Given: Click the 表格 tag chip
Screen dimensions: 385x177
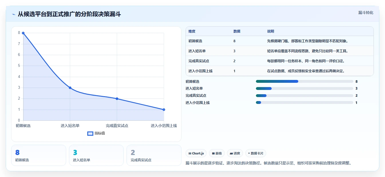Looking at the screenshot, I should click(217, 153).
